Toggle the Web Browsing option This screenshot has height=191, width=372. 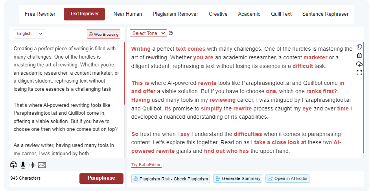[x=103, y=34]
